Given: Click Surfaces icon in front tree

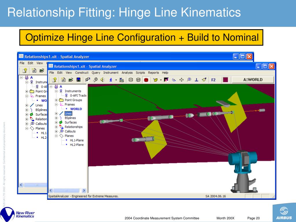Looking at the screenshot, I should 61,122.
